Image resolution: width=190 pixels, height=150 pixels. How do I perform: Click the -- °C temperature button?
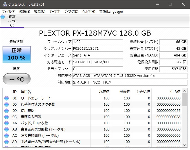(17, 79)
